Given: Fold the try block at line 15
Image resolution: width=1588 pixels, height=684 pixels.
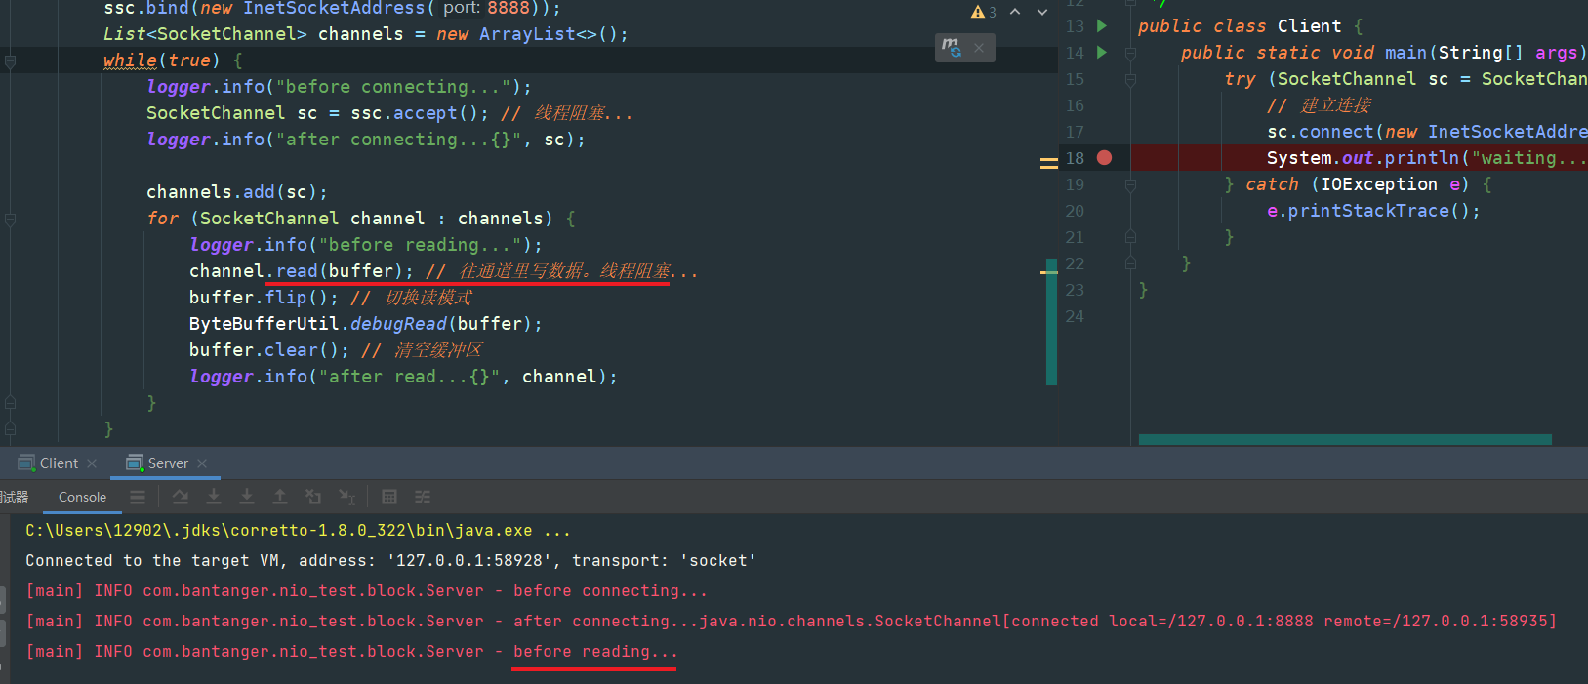Looking at the screenshot, I should [x=1130, y=80].
